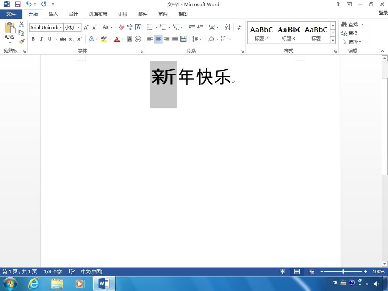Toggle italic formatting
Viewport: 388px width, 291px height.
(x=41, y=39)
